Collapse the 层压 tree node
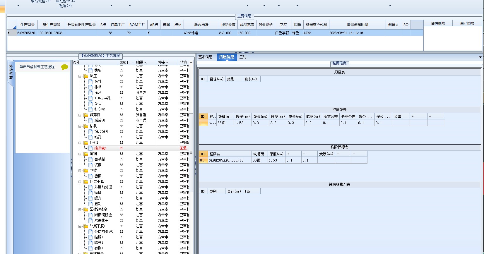This screenshot has width=484, height=254. 80,76
